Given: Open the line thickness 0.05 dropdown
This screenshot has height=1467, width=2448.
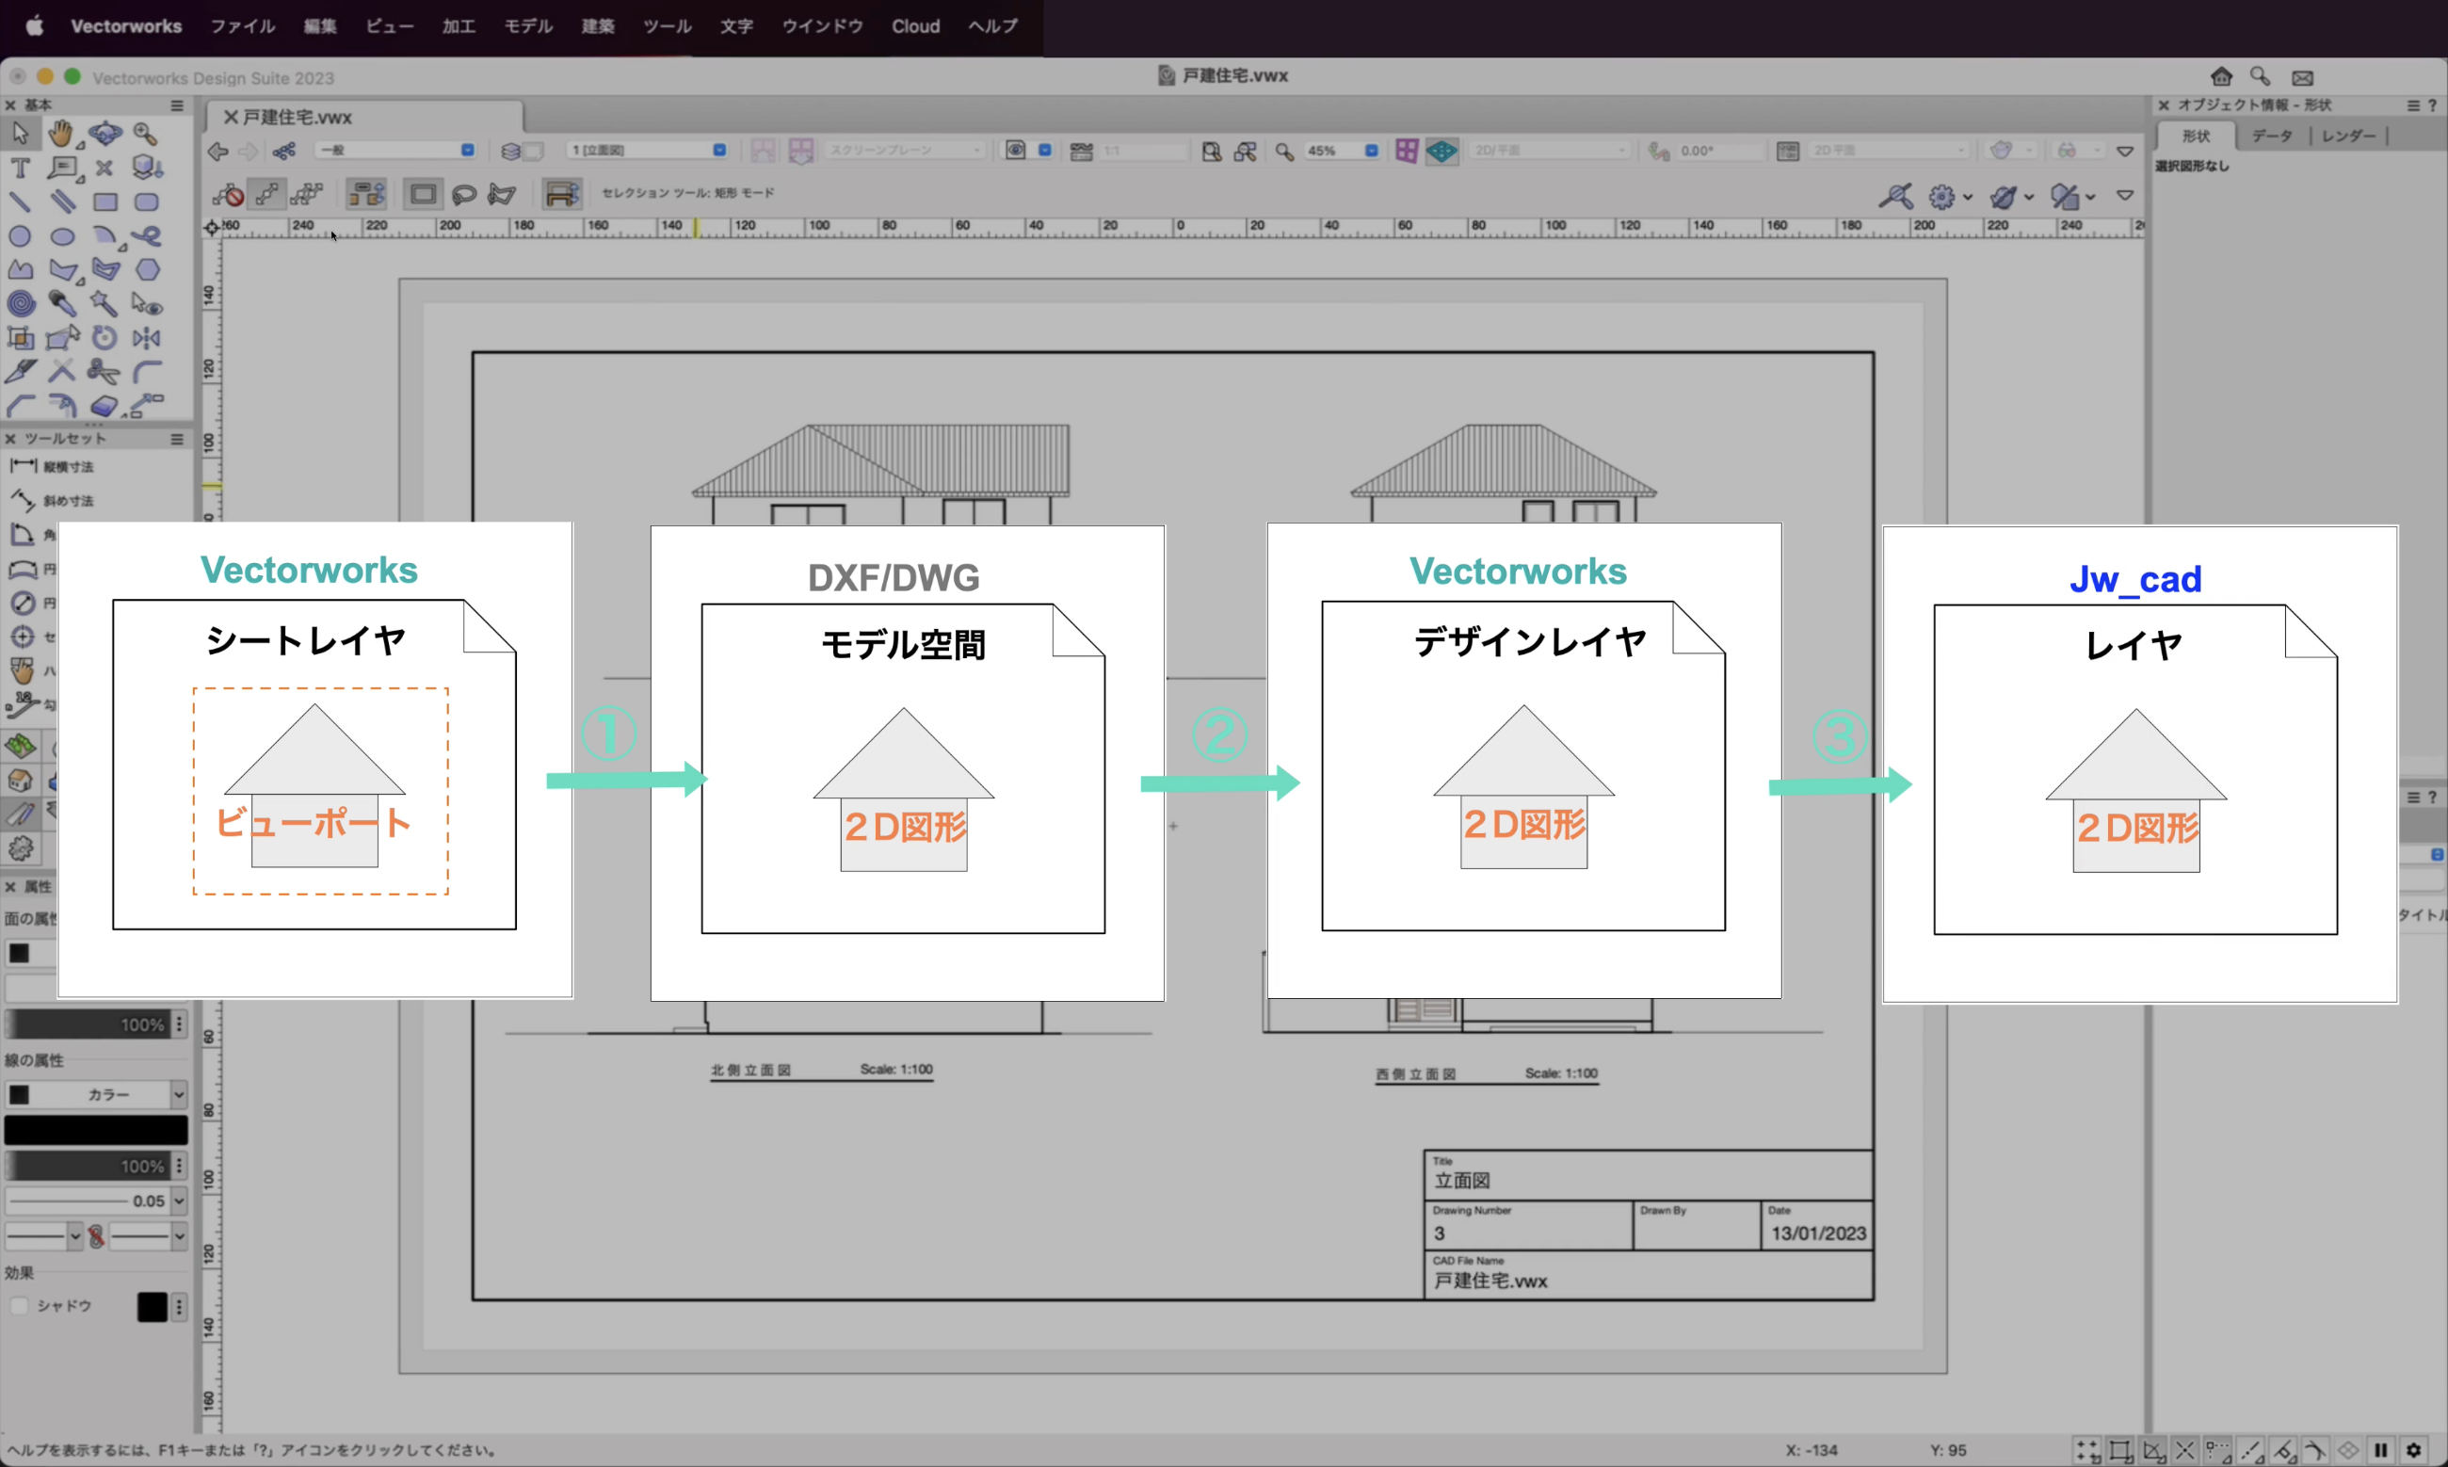Looking at the screenshot, I should point(96,1201).
